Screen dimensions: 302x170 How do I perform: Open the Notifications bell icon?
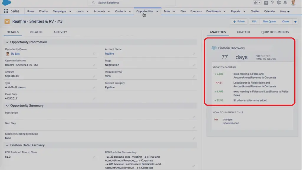coord(285,2)
